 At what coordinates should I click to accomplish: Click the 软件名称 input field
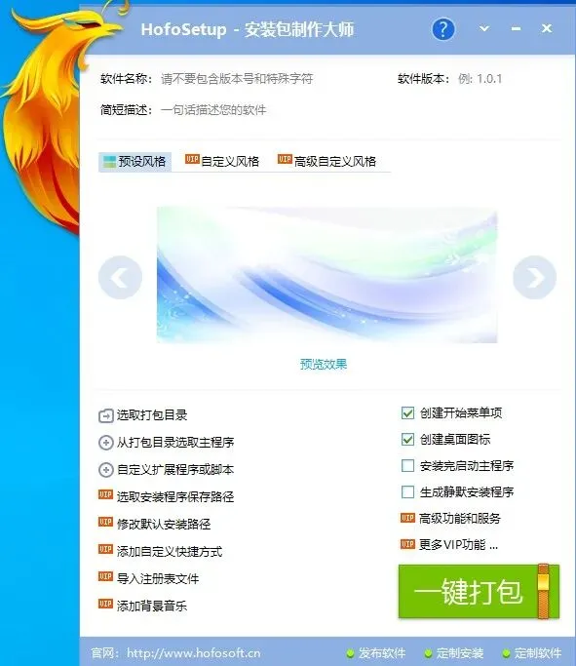pyautogui.click(x=272, y=79)
